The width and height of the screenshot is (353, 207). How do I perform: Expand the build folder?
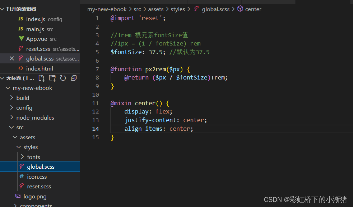[x=11, y=98]
